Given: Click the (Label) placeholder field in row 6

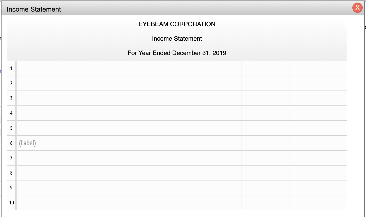Looking at the screenshot, I should click(129, 143).
